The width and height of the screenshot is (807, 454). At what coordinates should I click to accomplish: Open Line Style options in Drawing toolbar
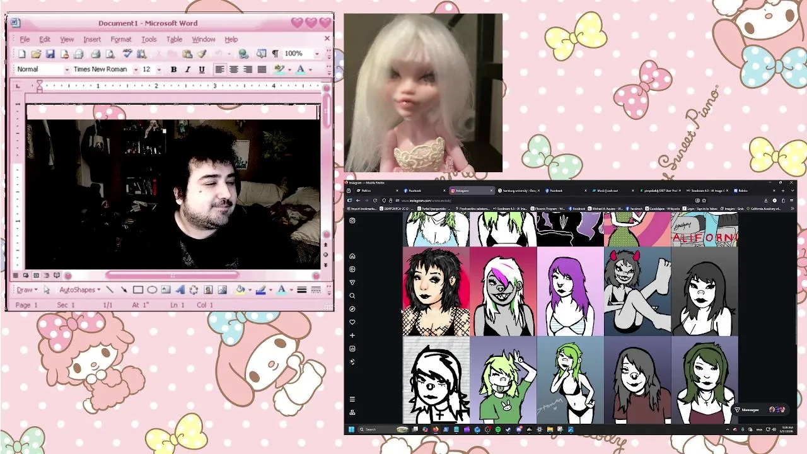pyautogui.click(x=302, y=290)
